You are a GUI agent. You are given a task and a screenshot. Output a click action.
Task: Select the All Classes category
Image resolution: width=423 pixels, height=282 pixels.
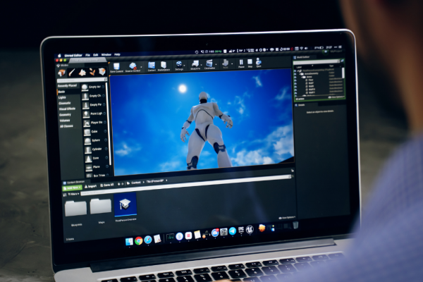pos(66,126)
